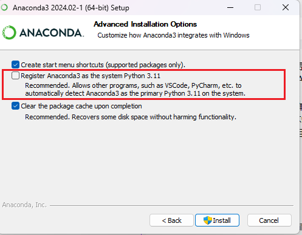Click the Advanced Installation Options heading
This screenshot has width=302, height=235.
point(145,24)
